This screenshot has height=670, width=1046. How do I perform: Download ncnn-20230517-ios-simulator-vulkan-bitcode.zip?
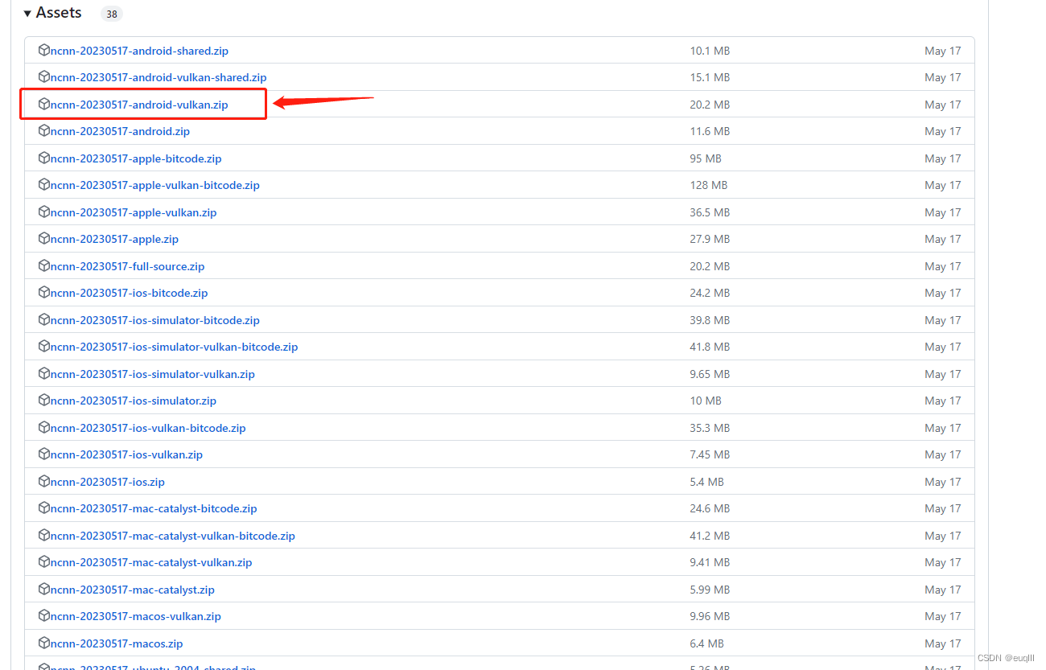pyautogui.click(x=174, y=347)
